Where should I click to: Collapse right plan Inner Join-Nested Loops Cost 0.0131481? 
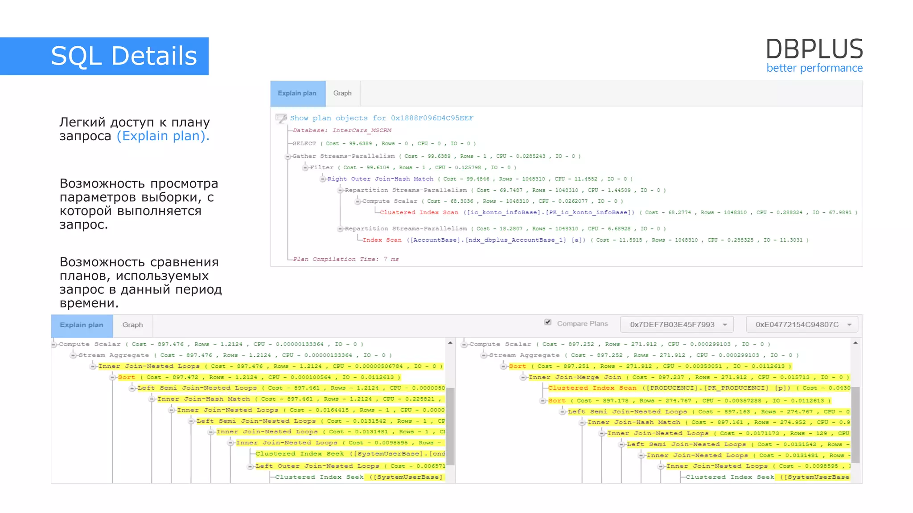click(641, 456)
